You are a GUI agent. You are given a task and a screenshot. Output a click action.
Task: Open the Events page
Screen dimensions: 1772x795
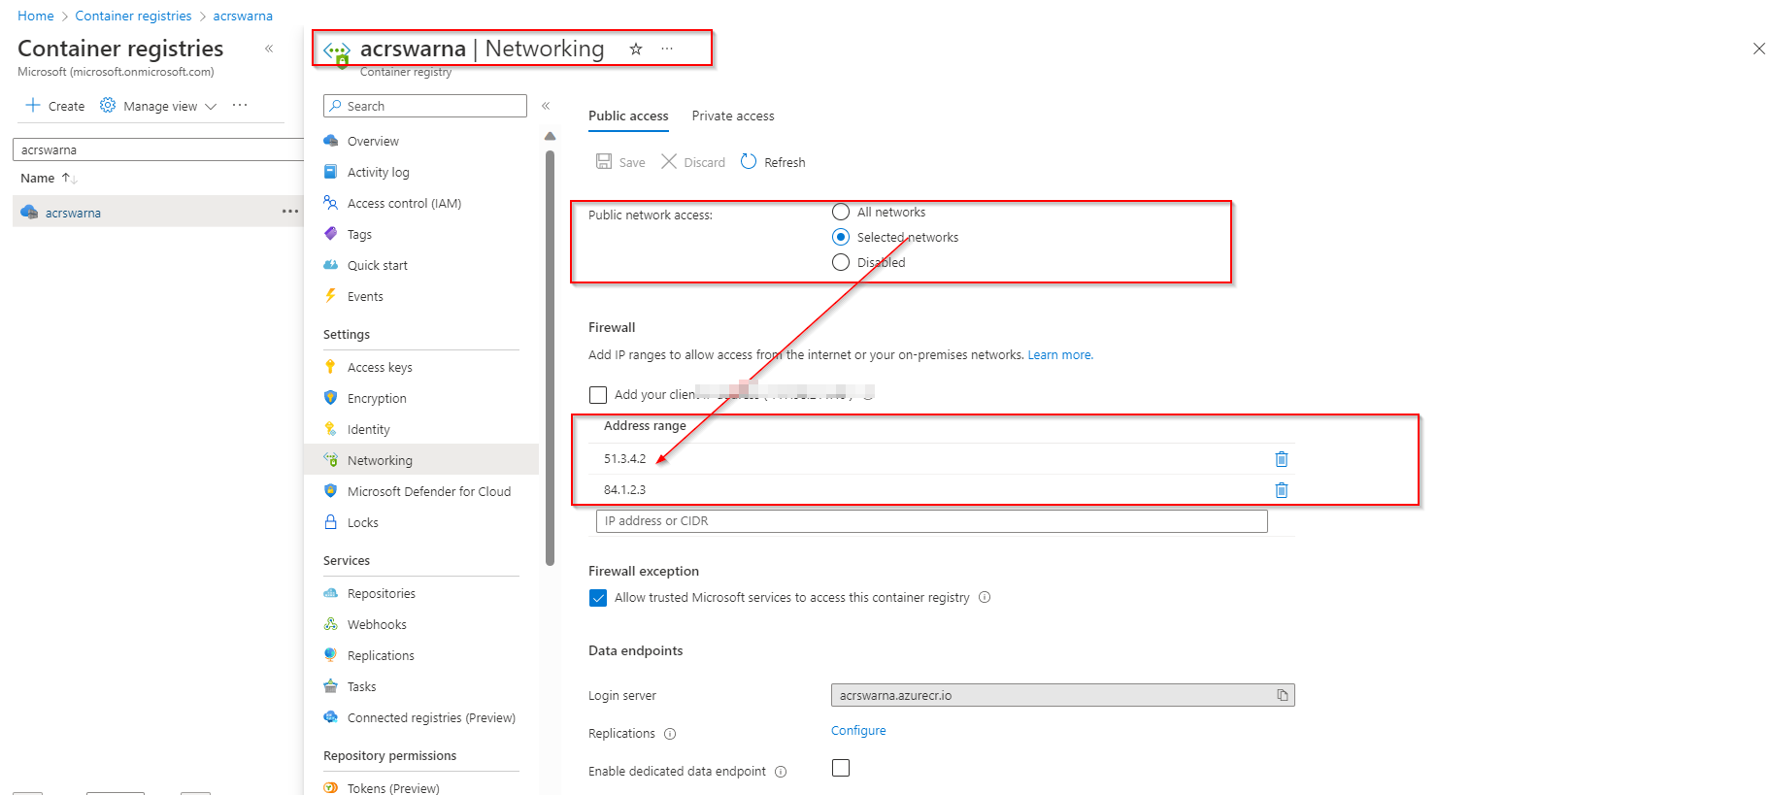365,296
